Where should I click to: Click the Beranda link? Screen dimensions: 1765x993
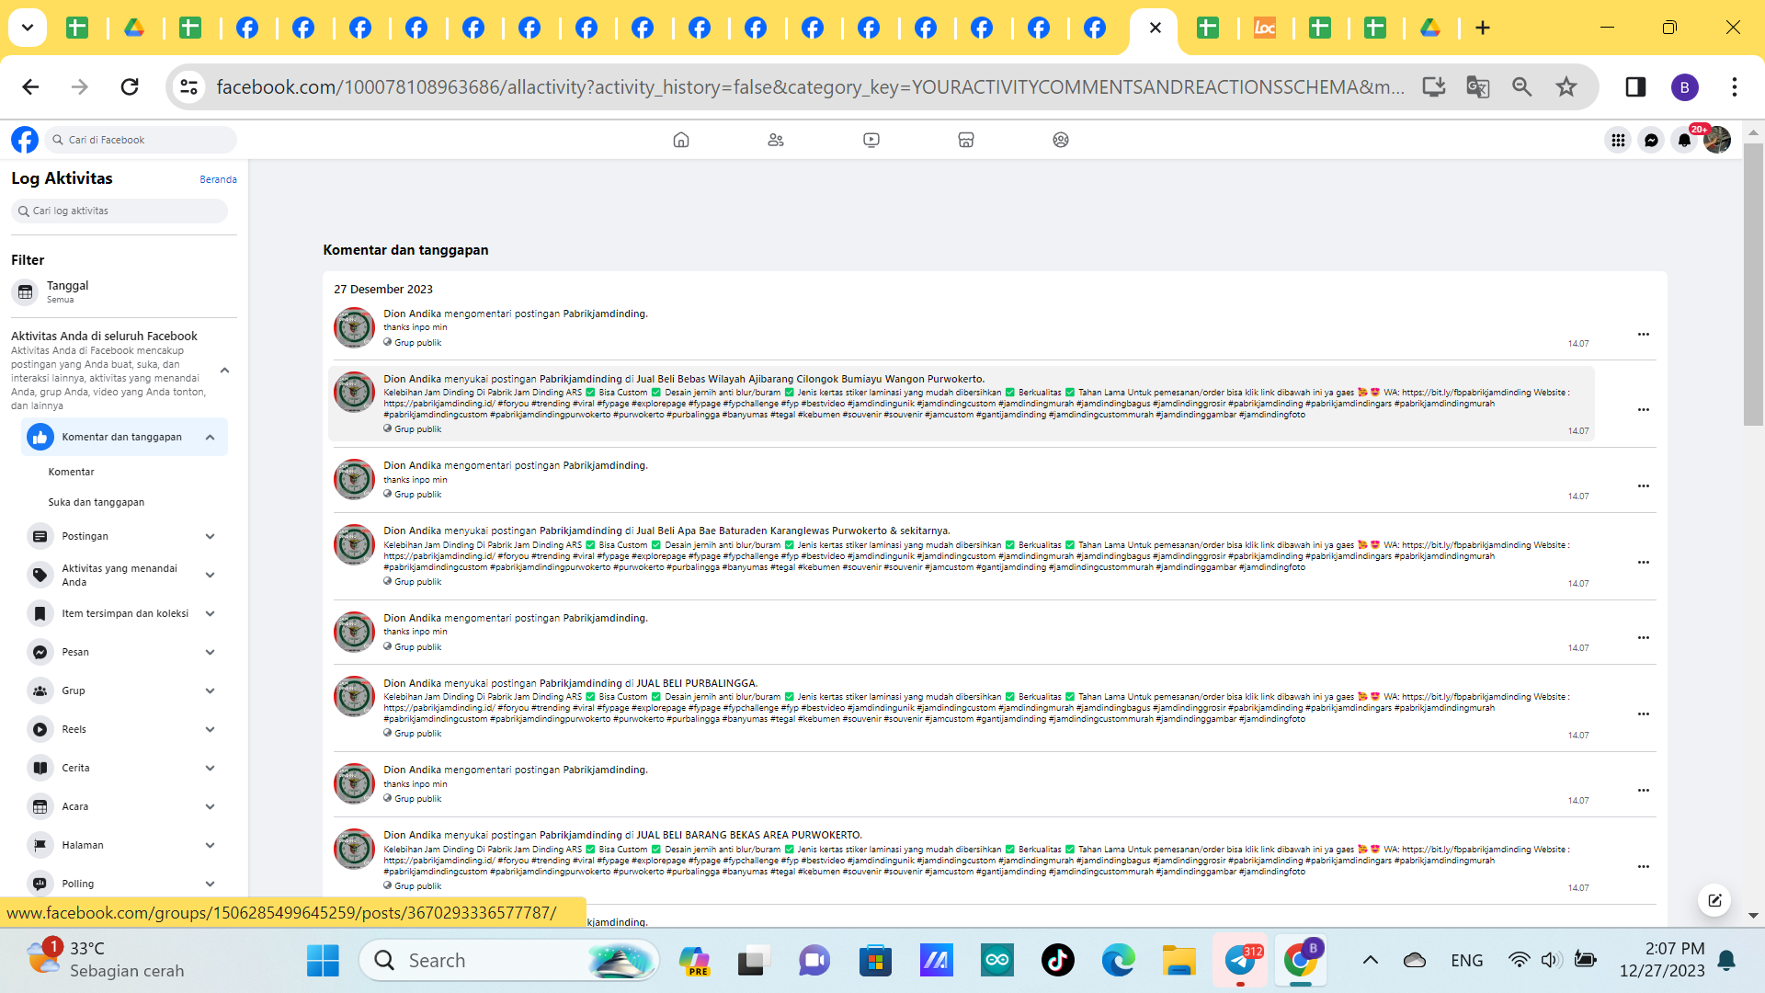218,179
